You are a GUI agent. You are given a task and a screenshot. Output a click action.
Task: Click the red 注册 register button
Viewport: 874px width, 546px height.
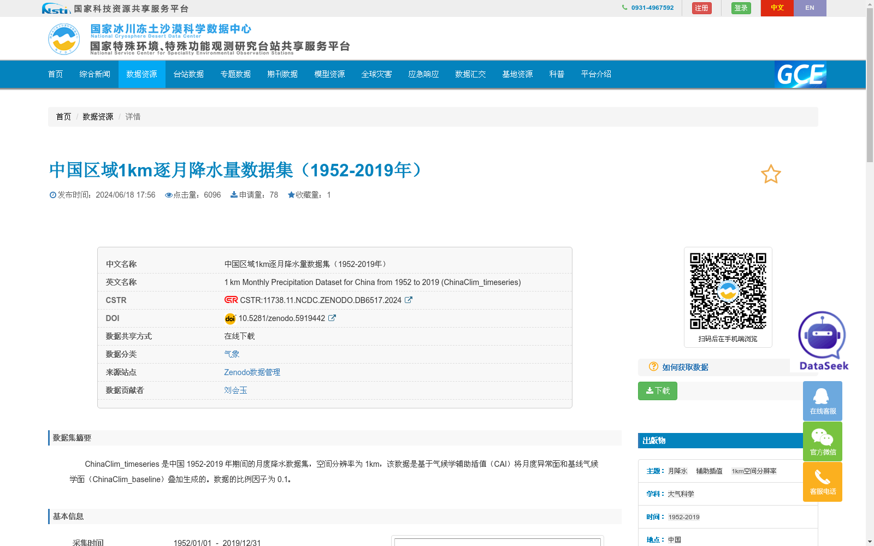702,8
